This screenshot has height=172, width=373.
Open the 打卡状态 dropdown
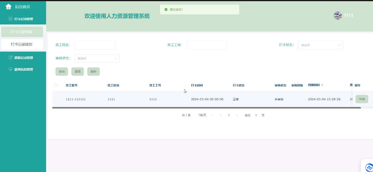pos(321,45)
